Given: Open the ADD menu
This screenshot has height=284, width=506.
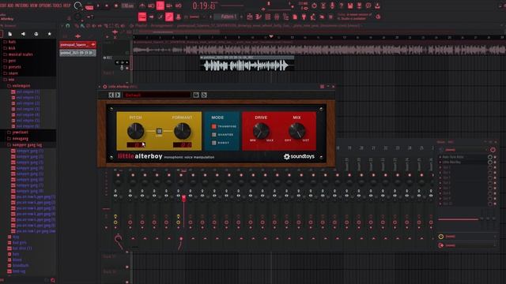Looking at the screenshot, I should [x=10, y=6].
